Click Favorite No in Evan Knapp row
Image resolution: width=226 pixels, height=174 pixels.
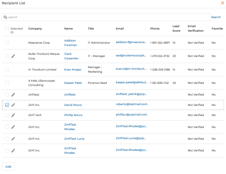tap(214, 69)
